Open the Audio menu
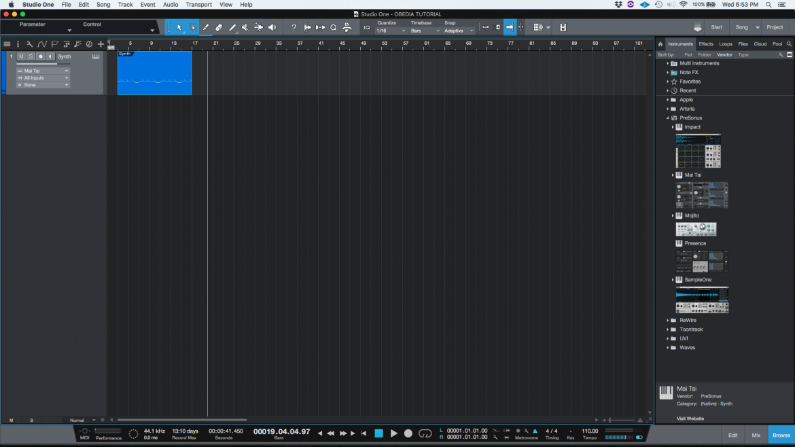 click(x=171, y=5)
